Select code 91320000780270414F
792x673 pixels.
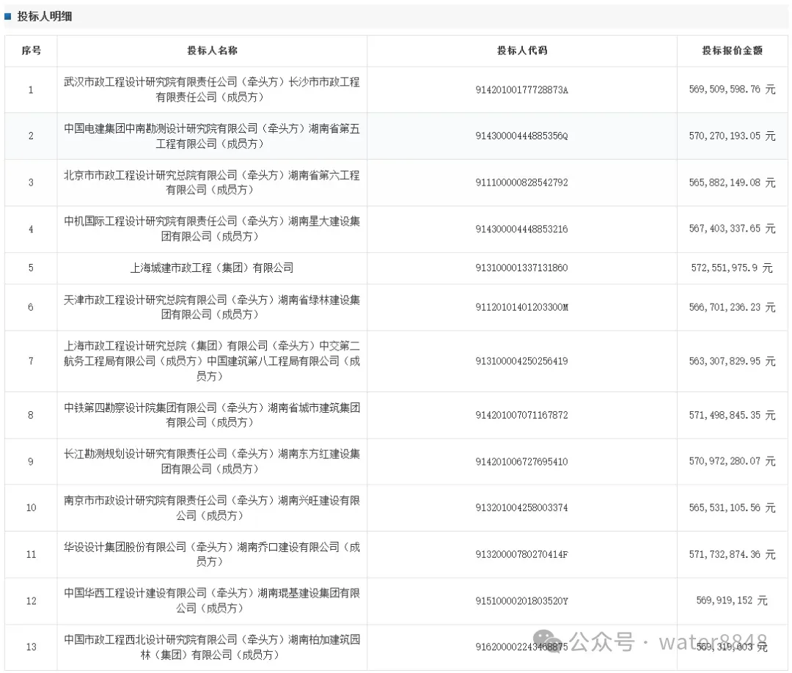pos(522,554)
